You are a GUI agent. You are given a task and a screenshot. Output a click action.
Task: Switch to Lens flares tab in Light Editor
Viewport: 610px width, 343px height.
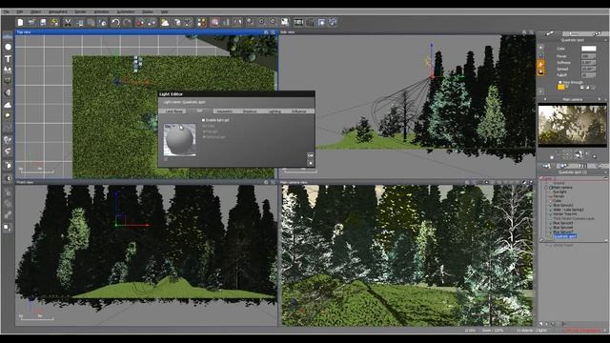[173, 111]
